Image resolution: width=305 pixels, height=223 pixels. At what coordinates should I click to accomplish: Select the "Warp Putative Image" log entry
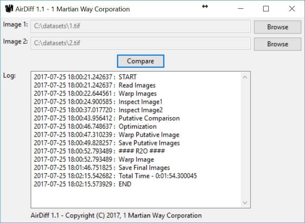(107, 135)
